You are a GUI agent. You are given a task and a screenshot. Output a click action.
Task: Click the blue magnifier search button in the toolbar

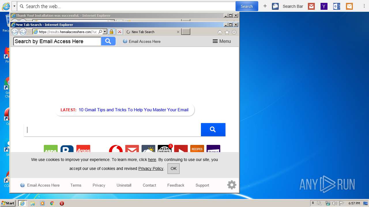tap(108, 41)
